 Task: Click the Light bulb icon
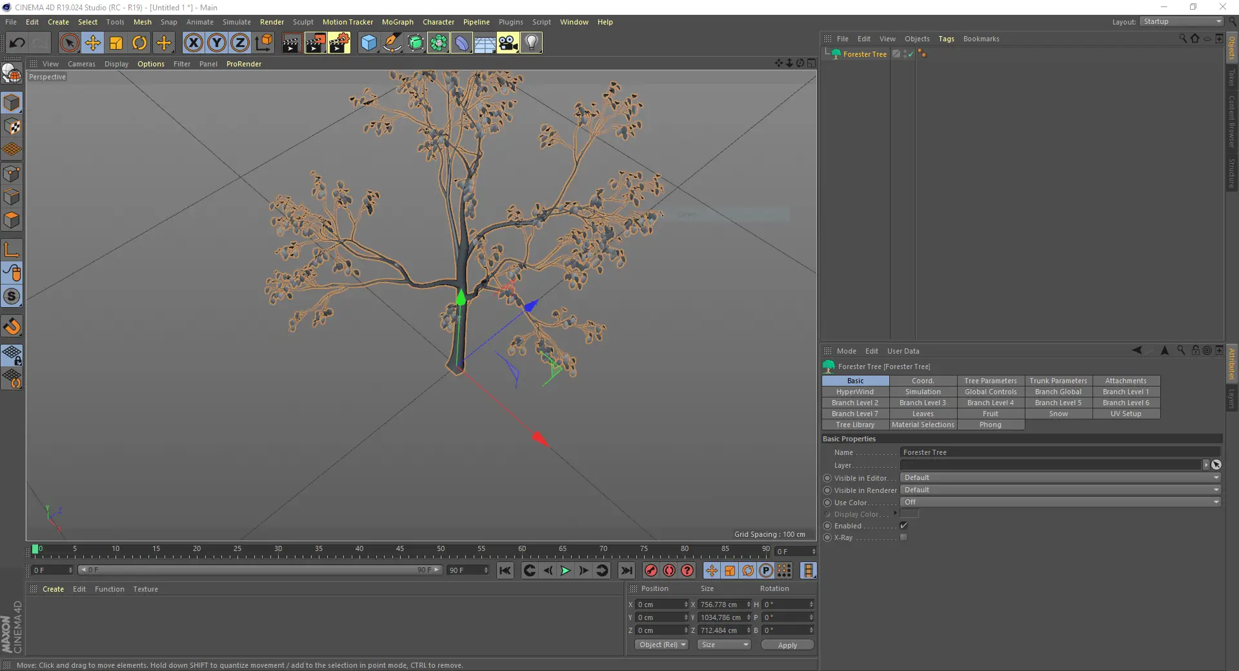[531, 43]
